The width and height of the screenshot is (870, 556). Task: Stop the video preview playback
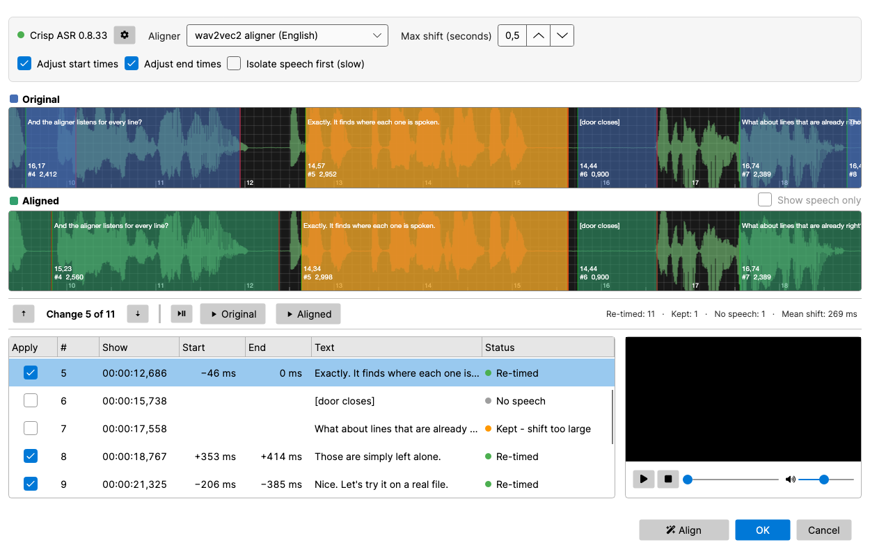point(668,479)
